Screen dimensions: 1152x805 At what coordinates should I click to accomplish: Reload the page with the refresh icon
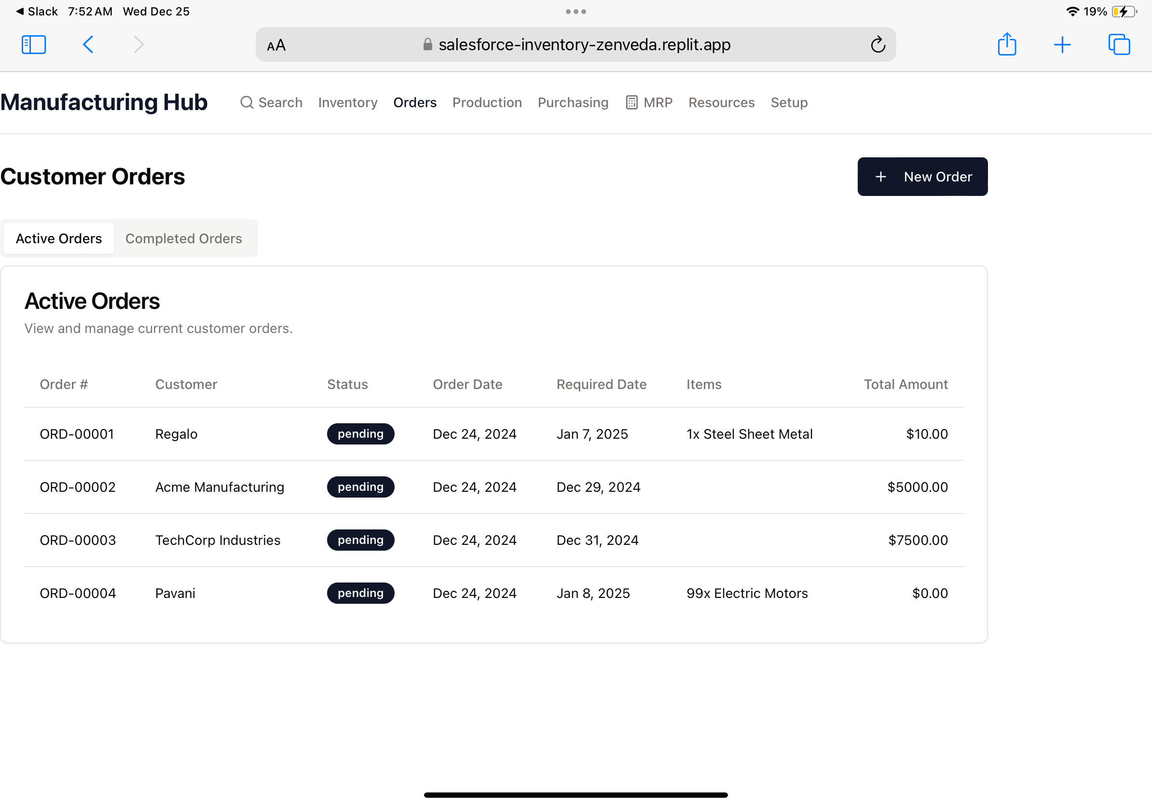(878, 45)
